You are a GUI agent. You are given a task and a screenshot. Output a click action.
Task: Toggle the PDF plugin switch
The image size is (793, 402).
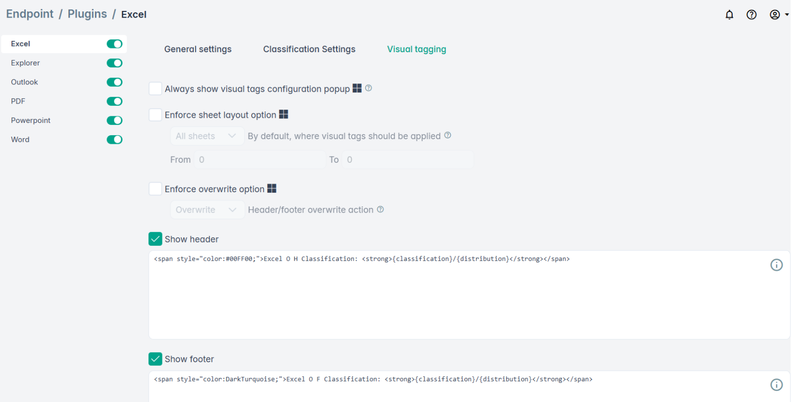(114, 101)
